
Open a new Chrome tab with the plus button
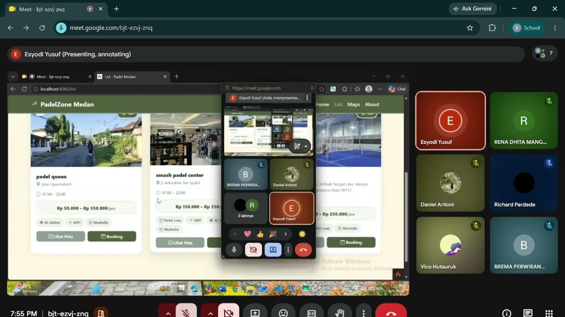[117, 9]
